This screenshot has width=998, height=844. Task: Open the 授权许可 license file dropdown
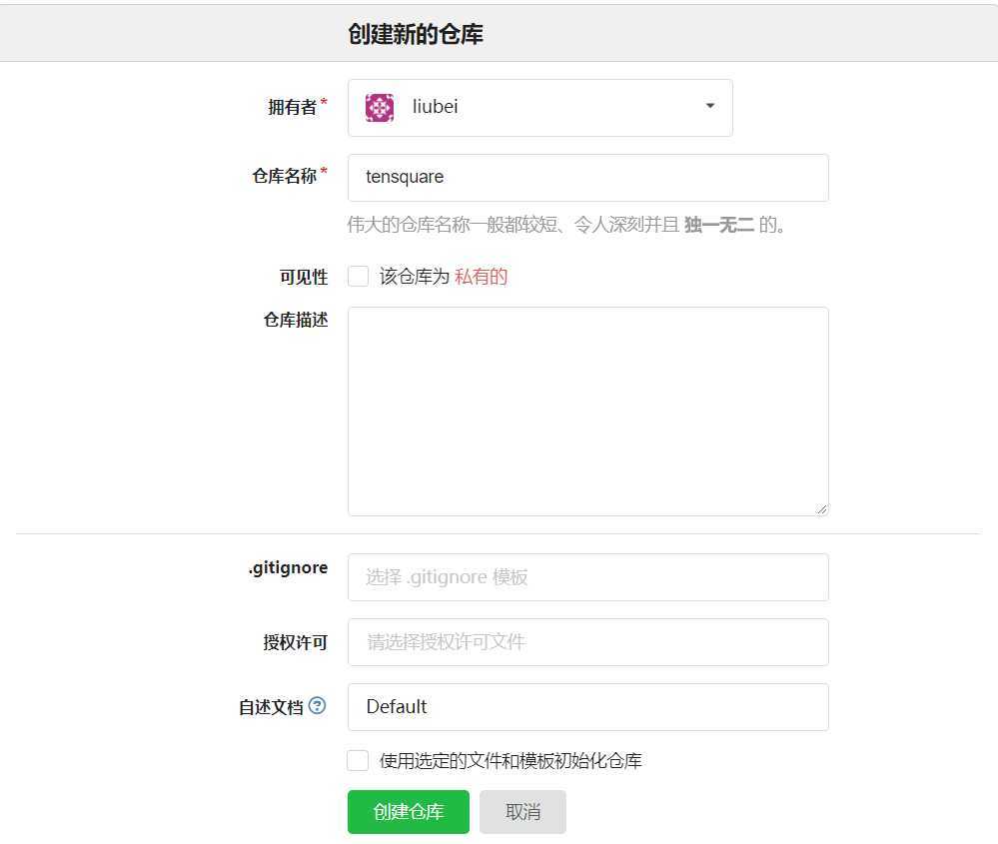(588, 642)
